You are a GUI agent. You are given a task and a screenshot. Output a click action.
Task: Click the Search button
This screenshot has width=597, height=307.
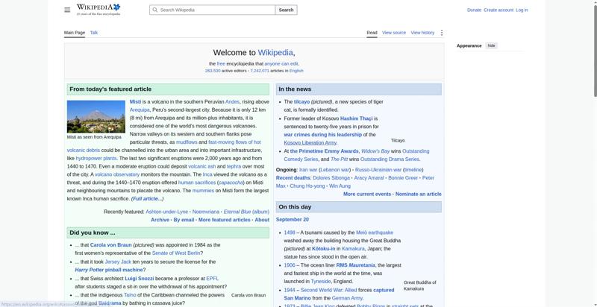286,10
